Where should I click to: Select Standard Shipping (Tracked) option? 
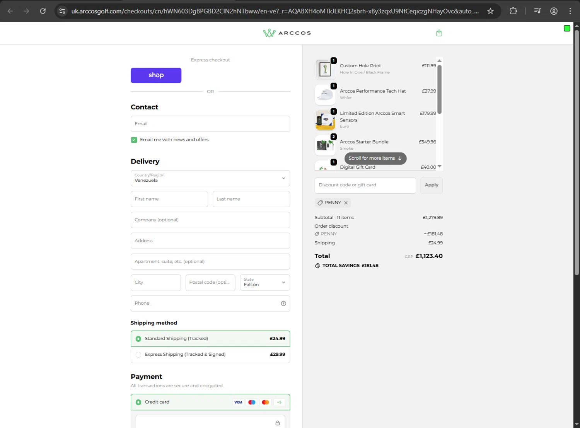(210, 339)
